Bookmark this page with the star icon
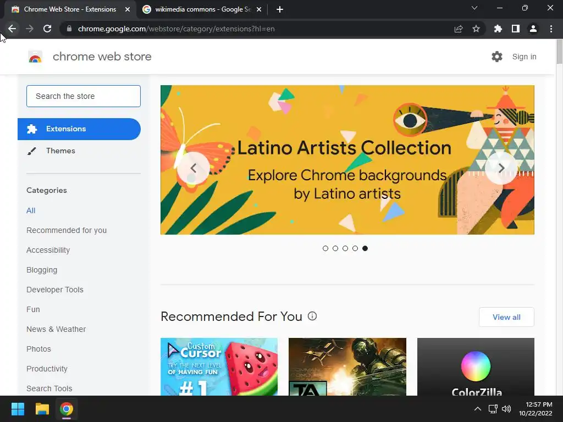The height and width of the screenshot is (422, 563). (x=476, y=29)
